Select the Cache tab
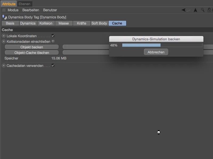Screen dimensions: 213x159 [x=117, y=23]
